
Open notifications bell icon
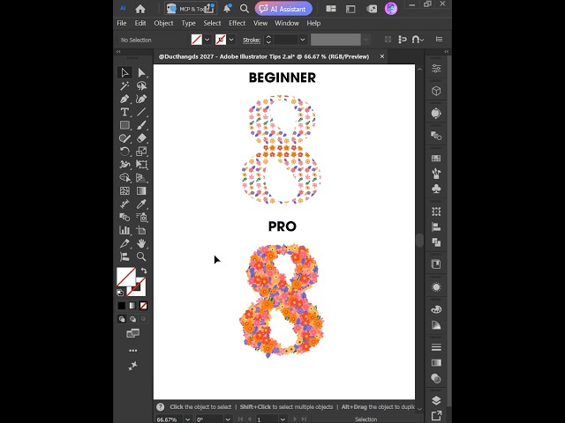(x=227, y=9)
